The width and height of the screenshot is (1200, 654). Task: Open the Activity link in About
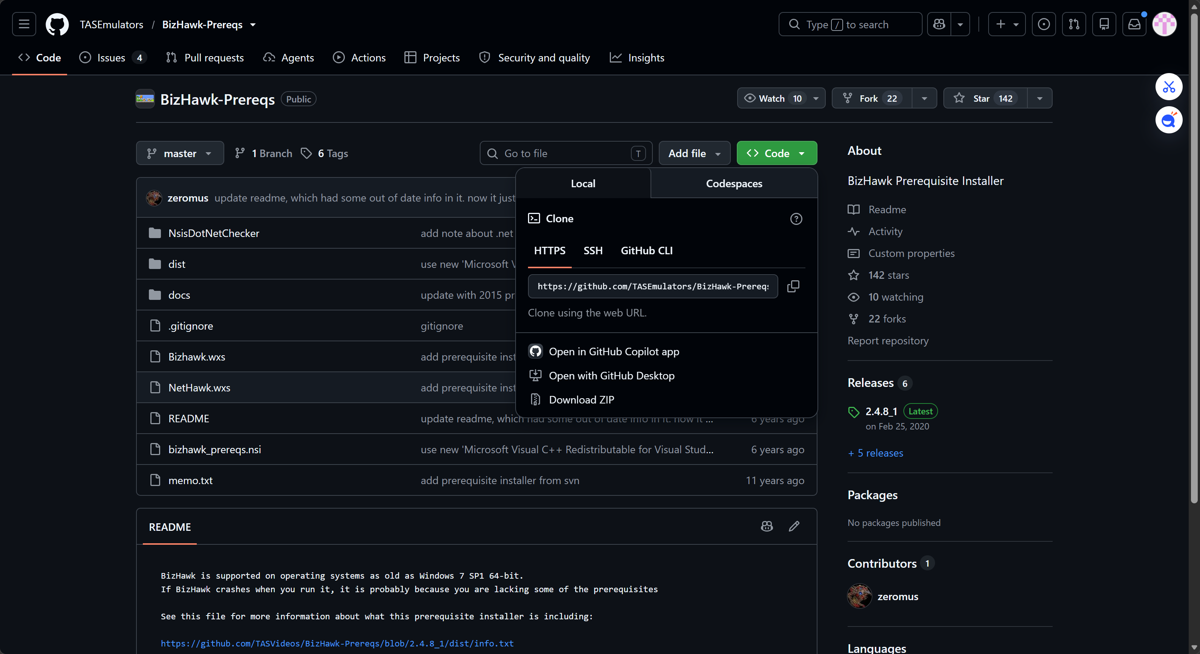click(885, 231)
